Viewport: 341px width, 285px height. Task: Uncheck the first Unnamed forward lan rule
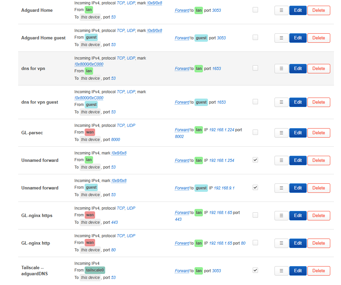click(255, 160)
